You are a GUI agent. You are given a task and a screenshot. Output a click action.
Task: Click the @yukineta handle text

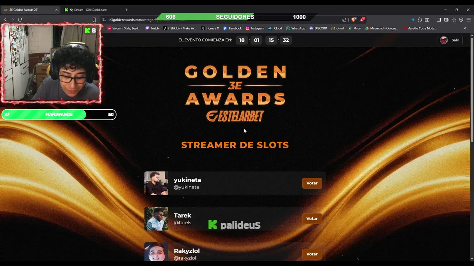click(x=186, y=187)
